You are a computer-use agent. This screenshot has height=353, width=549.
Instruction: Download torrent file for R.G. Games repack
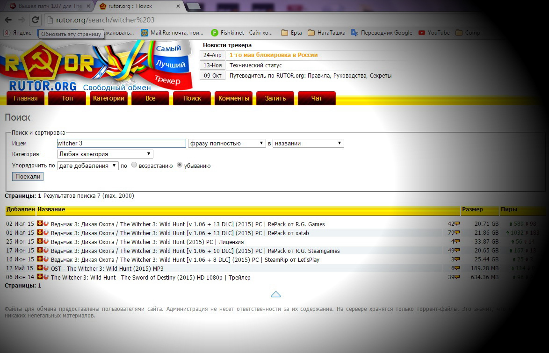click(x=40, y=223)
